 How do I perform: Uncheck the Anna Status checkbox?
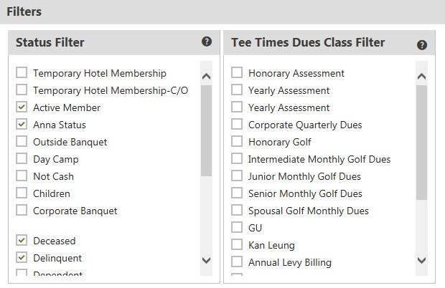[22, 124]
